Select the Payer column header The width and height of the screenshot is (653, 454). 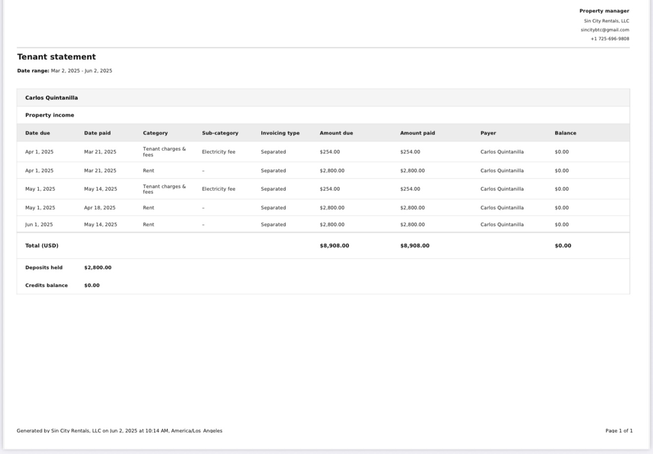488,133
